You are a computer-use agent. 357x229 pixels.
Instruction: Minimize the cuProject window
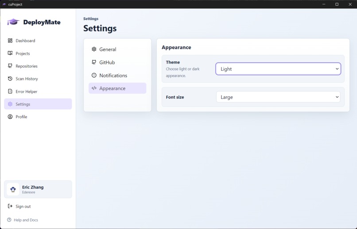click(324, 4)
